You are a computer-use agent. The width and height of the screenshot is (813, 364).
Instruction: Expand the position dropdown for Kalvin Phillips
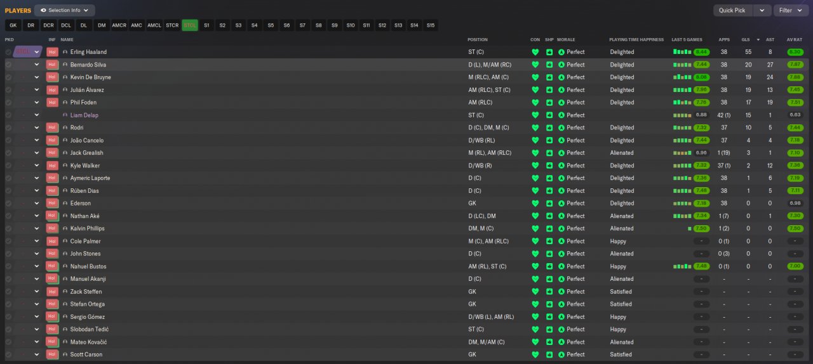37,228
